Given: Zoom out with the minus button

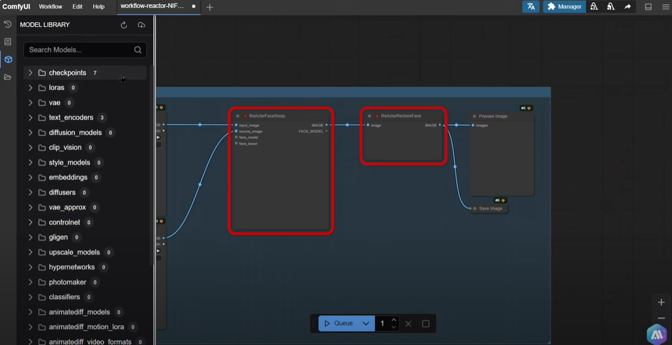Looking at the screenshot, I should coord(661,318).
